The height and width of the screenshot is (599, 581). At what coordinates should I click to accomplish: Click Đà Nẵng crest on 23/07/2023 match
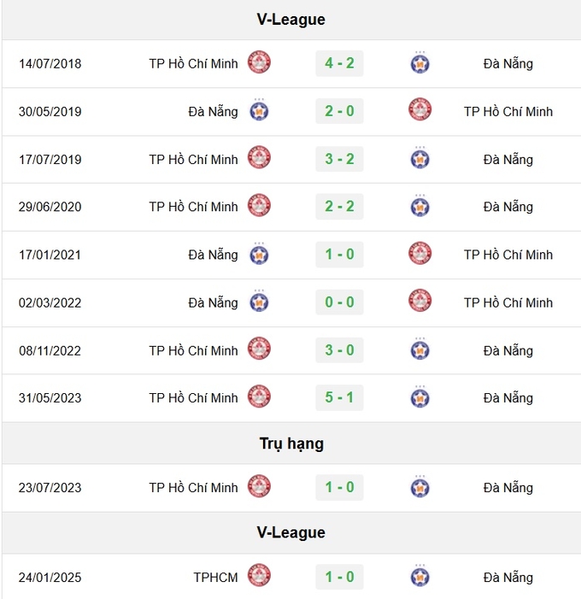pos(420,487)
